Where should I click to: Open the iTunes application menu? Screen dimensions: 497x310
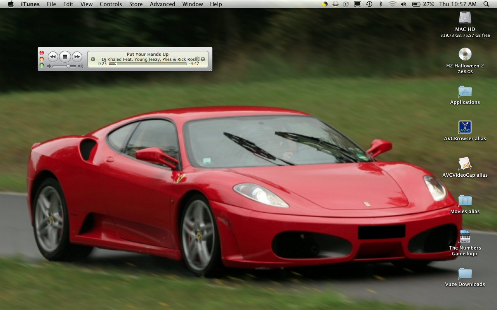[x=30, y=4]
